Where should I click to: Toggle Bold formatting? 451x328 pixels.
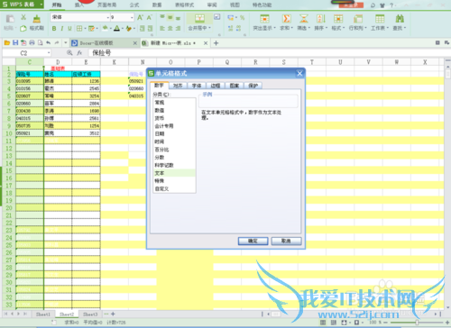[x=54, y=28]
